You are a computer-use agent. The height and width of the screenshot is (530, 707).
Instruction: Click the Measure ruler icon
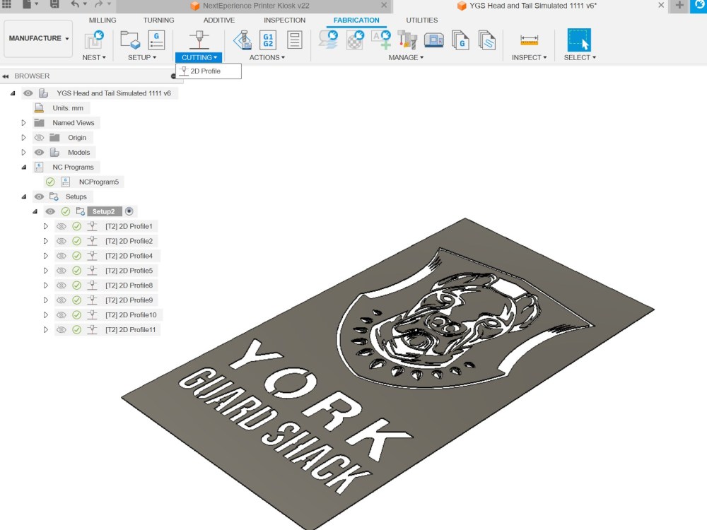pyautogui.click(x=529, y=40)
